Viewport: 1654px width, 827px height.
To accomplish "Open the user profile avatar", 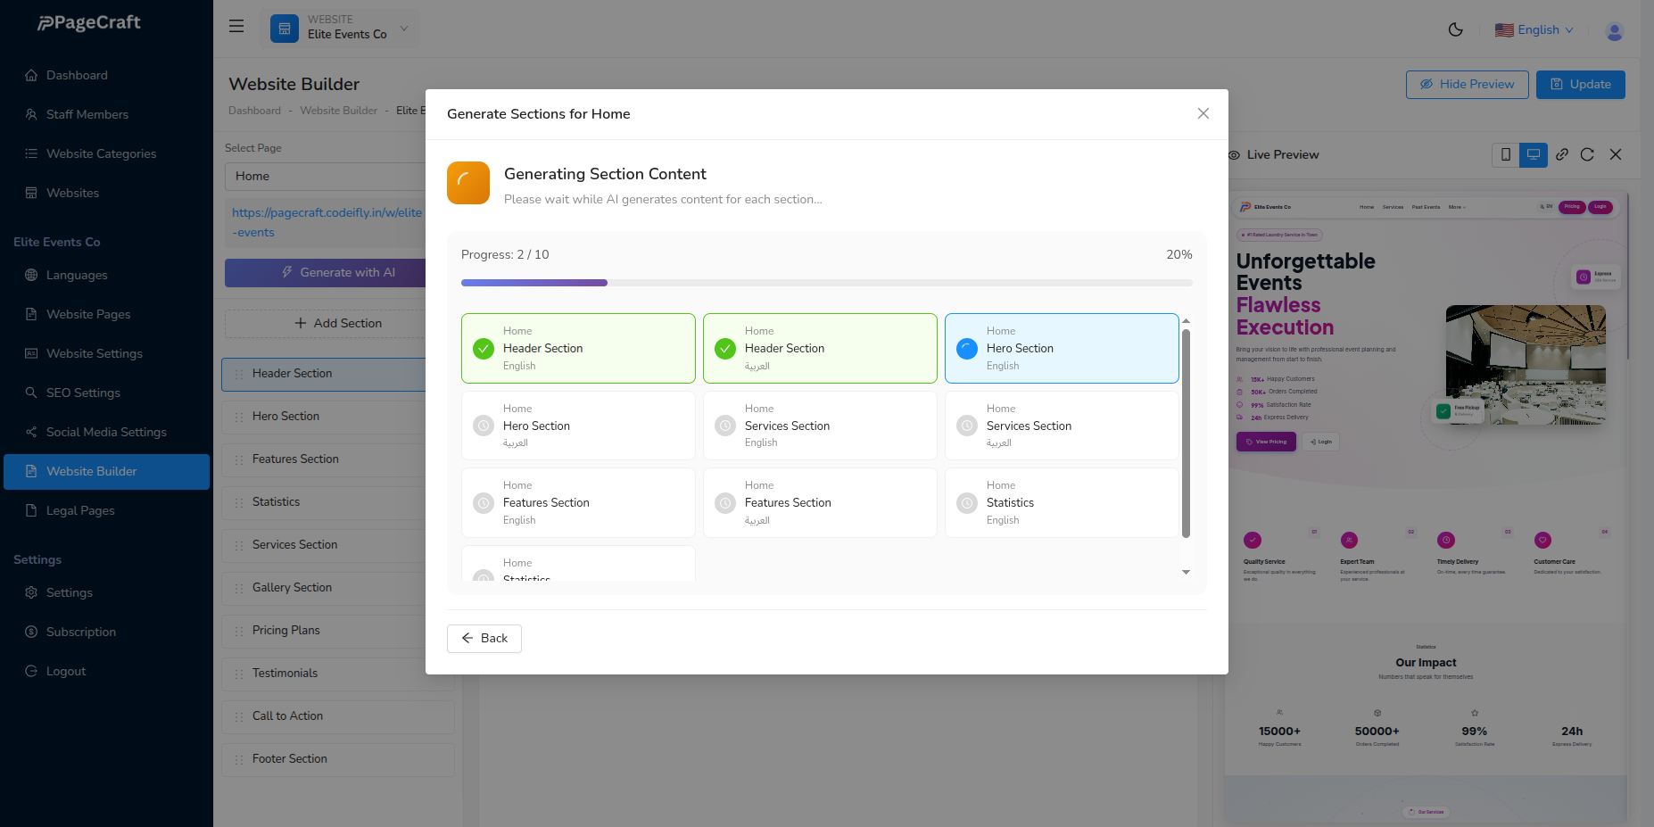I will [1613, 30].
